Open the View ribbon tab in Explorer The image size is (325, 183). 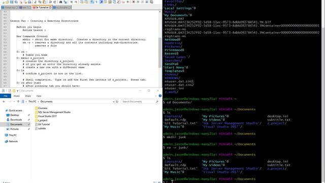(x=39, y=96)
